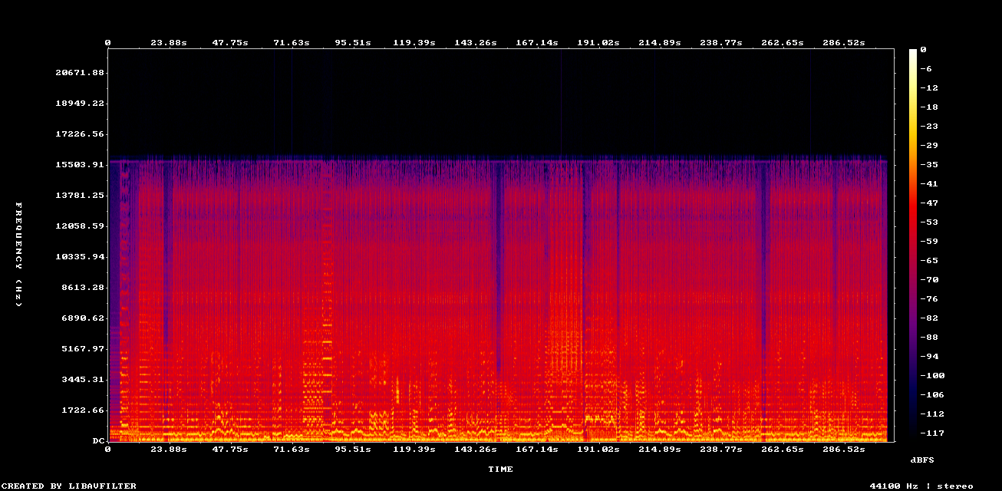The height and width of the screenshot is (491, 1002).
Task: Click the vertical FREQUENCY (Hz) axis title
Action: click(18, 255)
